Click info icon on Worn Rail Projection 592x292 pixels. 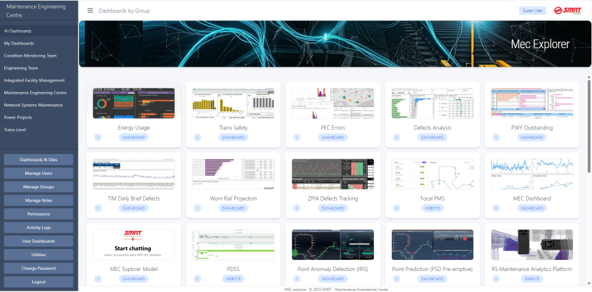(x=198, y=208)
